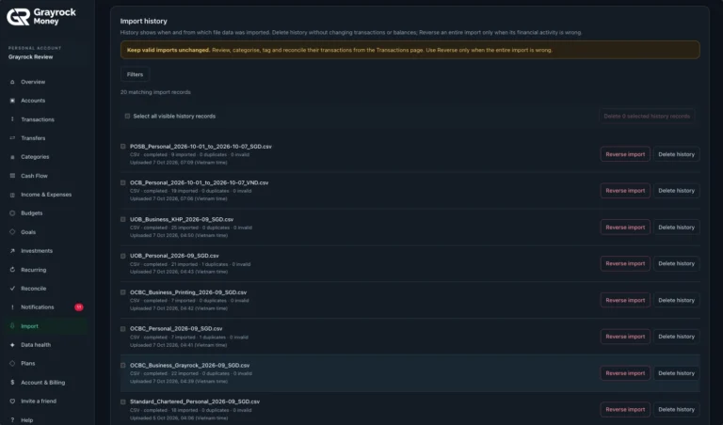The image size is (723, 425).
Task: Click filename UOB_Business_KHP_2026-09_SGD.csv
Action: coord(182,219)
